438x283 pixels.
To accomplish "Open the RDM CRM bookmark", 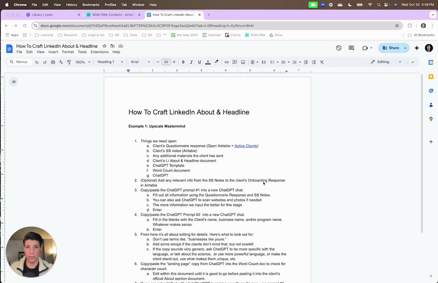I will pos(255,35).
